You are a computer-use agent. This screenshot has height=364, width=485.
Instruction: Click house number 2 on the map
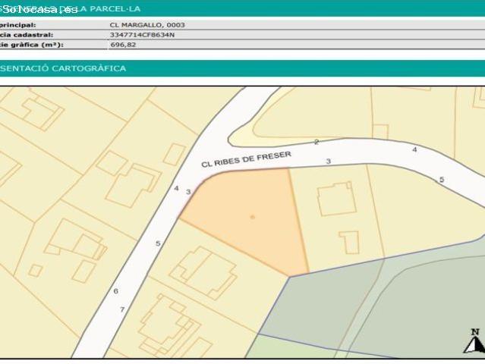pyautogui.click(x=316, y=143)
